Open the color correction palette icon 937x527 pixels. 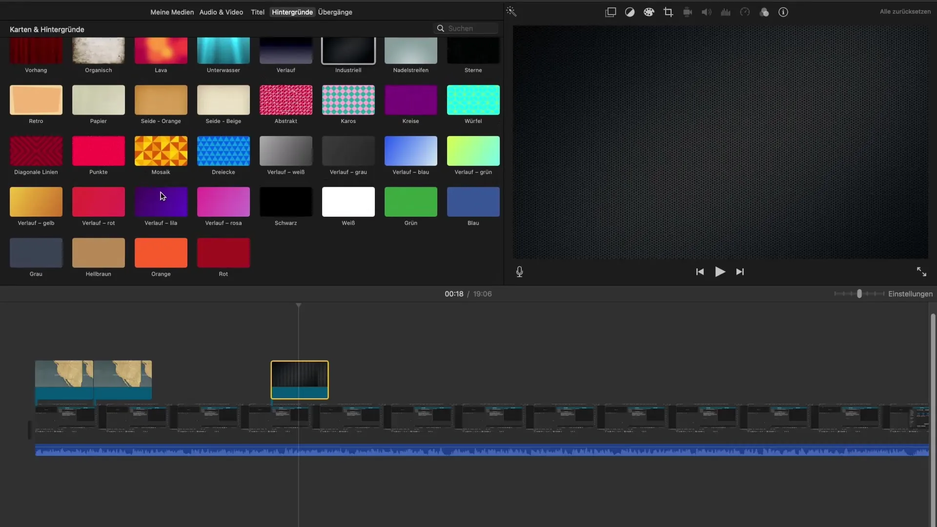tap(649, 12)
